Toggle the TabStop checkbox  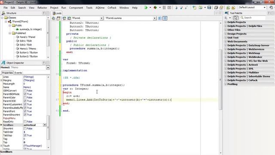pos(25,135)
